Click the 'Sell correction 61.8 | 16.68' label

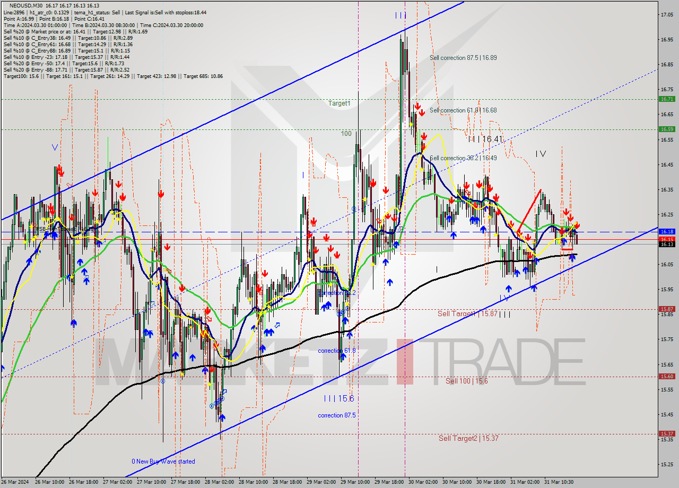click(x=463, y=110)
